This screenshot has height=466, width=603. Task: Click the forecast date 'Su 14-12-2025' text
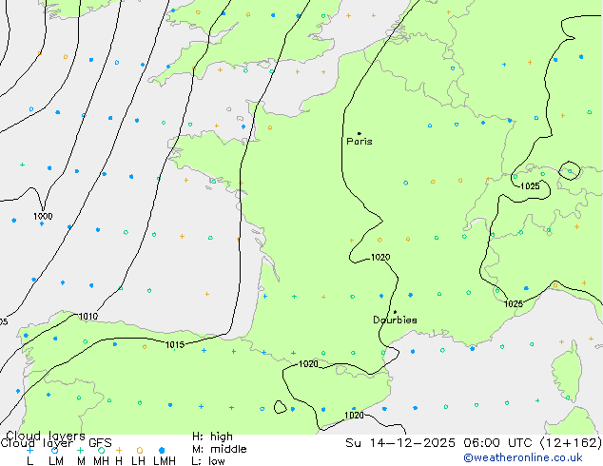pos(400,443)
